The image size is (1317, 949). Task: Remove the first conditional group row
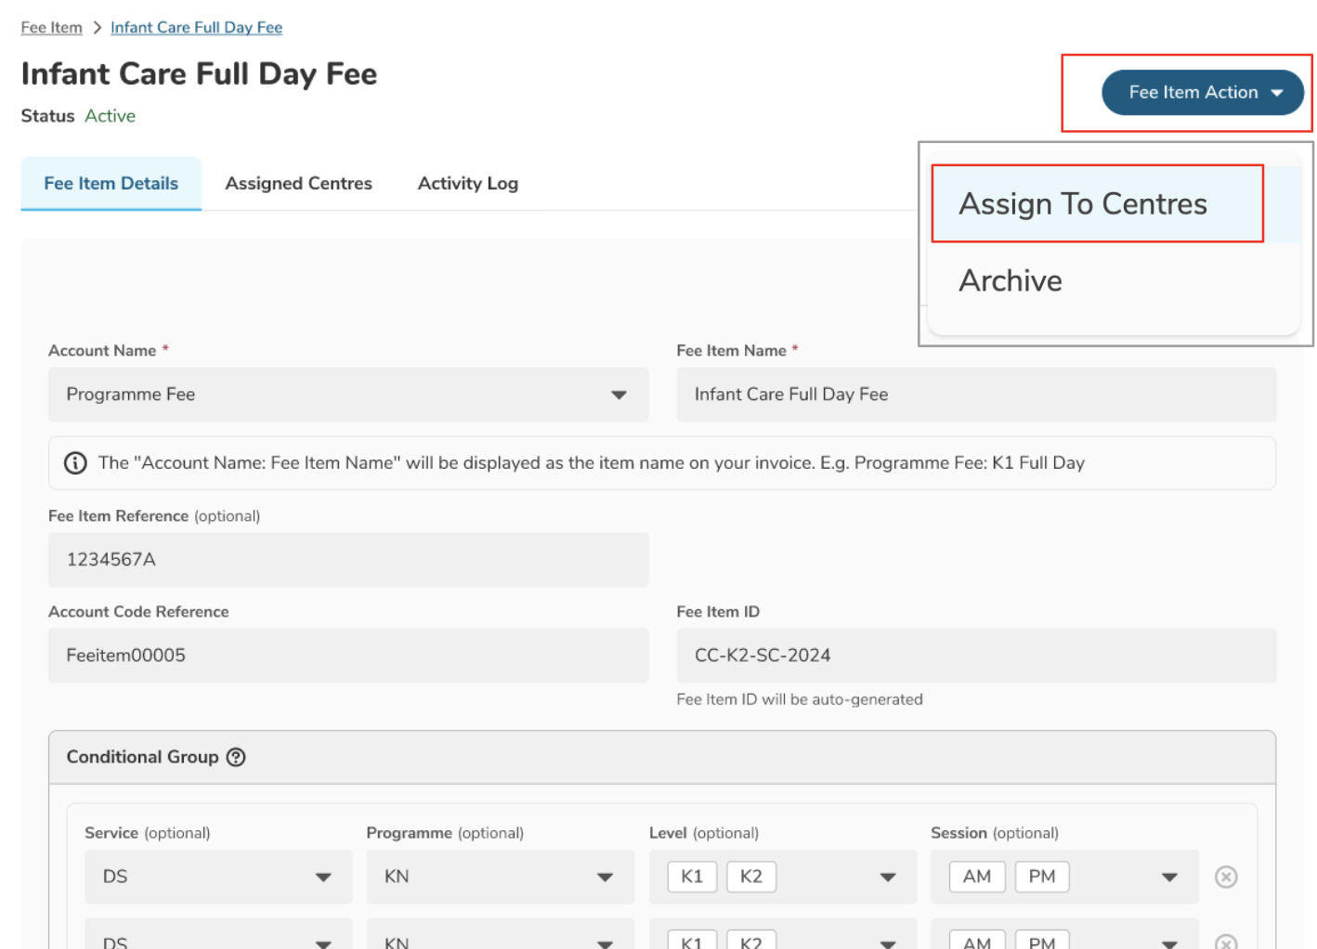(x=1225, y=877)
